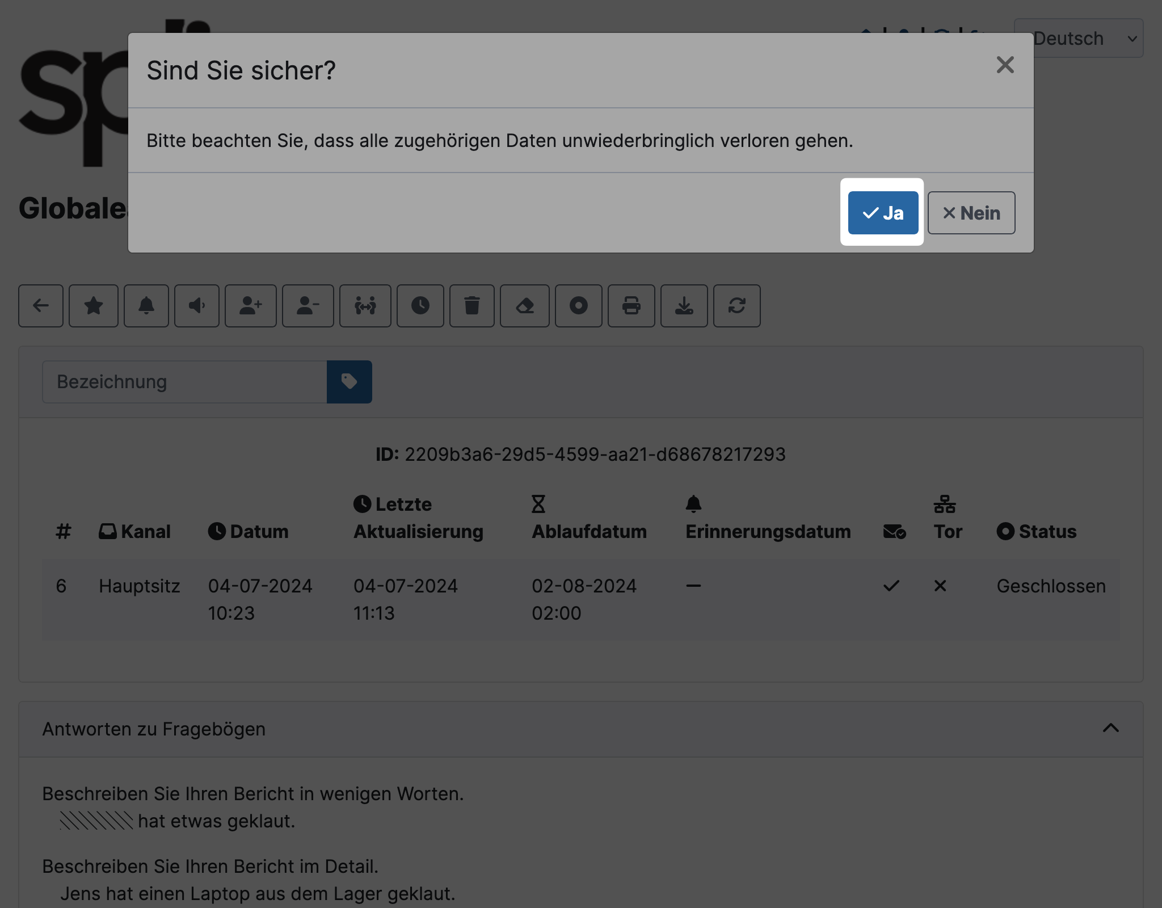Image resolution: width=1162 pixels, height=908 pixels.
Task: Click the Tor column header
Action: (948, 518)
